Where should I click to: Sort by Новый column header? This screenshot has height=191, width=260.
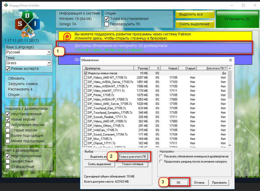170,68
